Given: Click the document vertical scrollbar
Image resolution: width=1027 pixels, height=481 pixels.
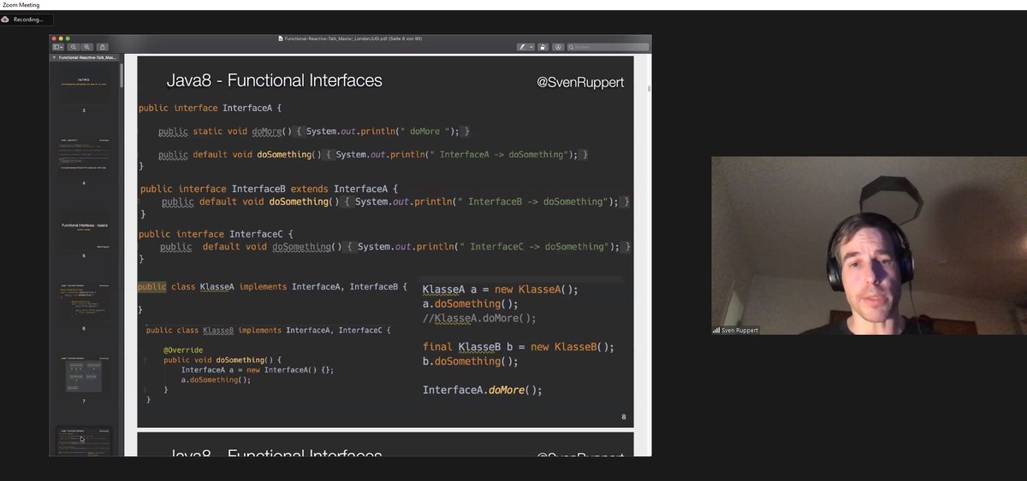Looking at the screenshot, I should [648, 88].
